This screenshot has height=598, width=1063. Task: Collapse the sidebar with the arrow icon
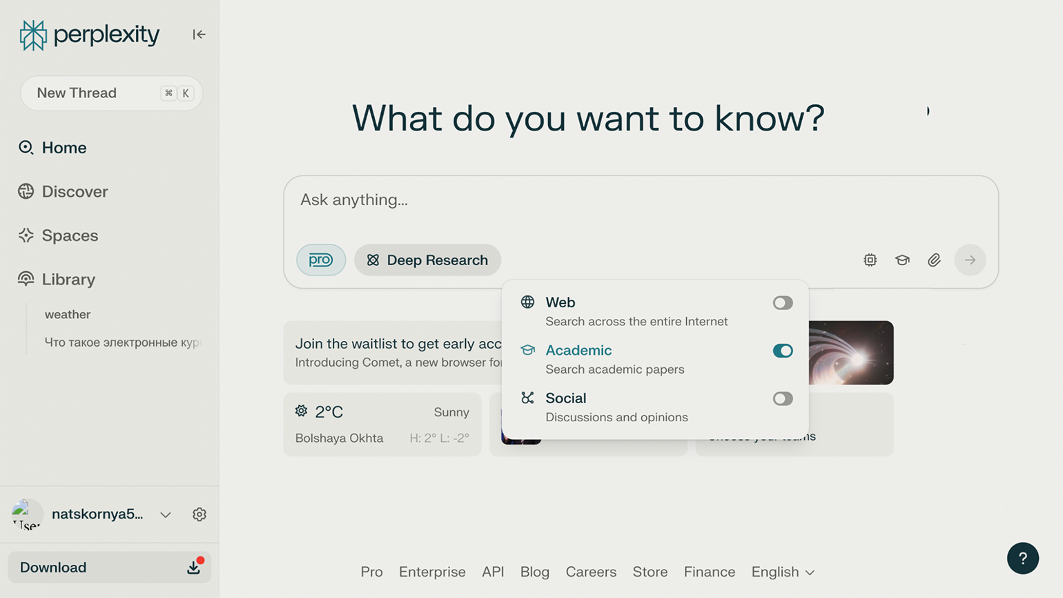coord(199,35)
